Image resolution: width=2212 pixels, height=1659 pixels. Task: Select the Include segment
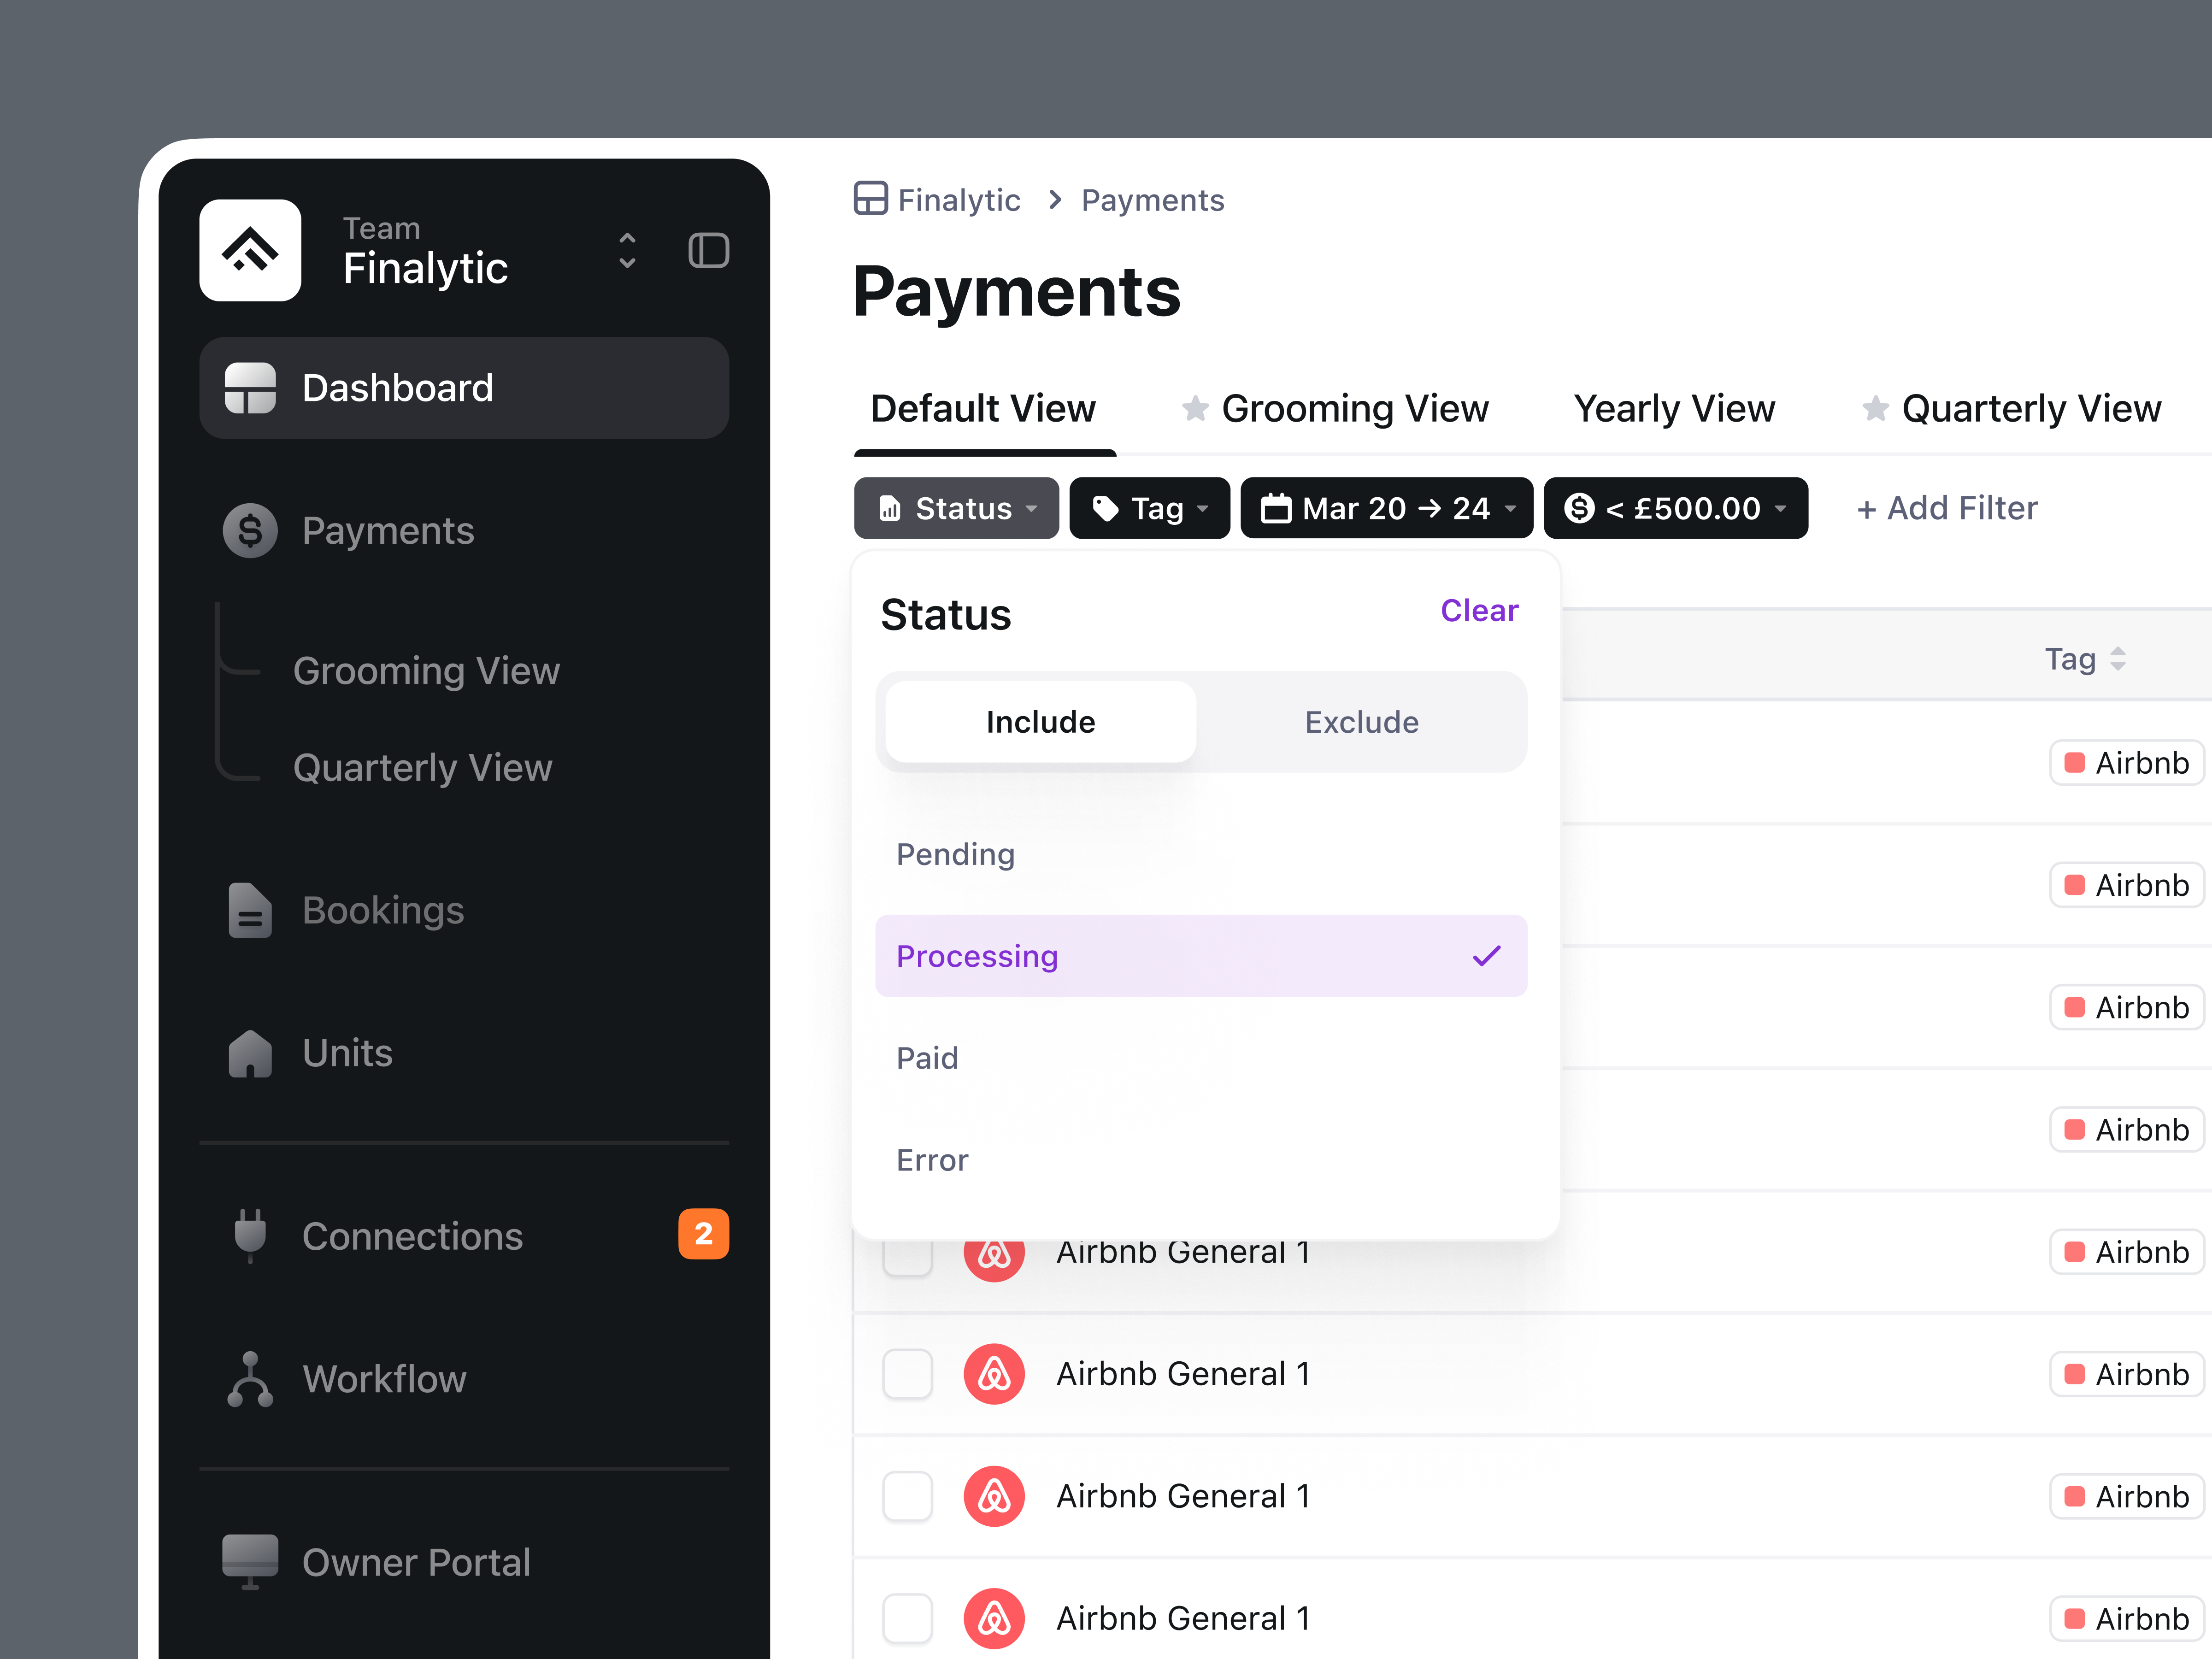click(1040, 722)
